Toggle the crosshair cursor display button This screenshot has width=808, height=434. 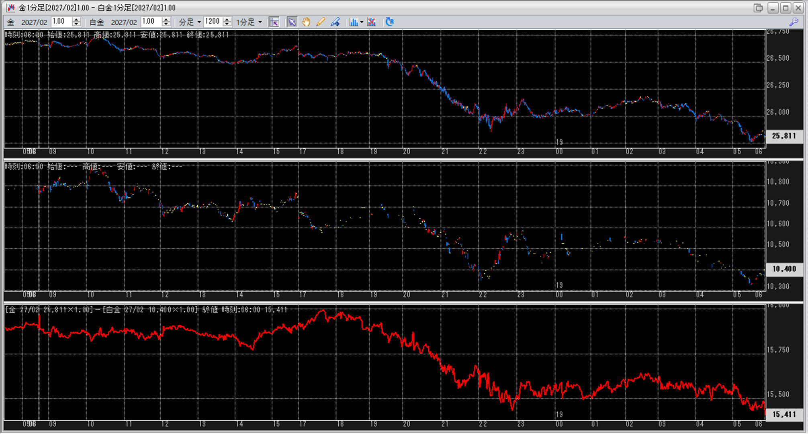[x=274, y=22]
